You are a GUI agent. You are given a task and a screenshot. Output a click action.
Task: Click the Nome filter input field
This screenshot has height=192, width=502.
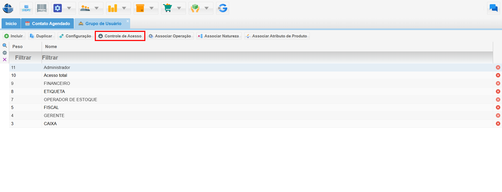pyautogui.click(x=267, y=57)
